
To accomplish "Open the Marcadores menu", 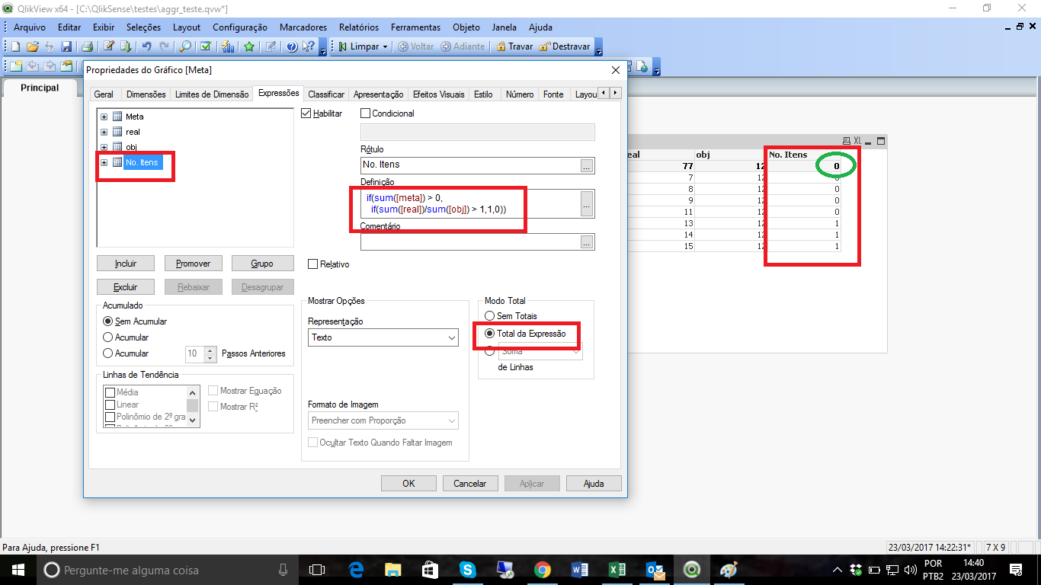I will (x=303, y=27).
